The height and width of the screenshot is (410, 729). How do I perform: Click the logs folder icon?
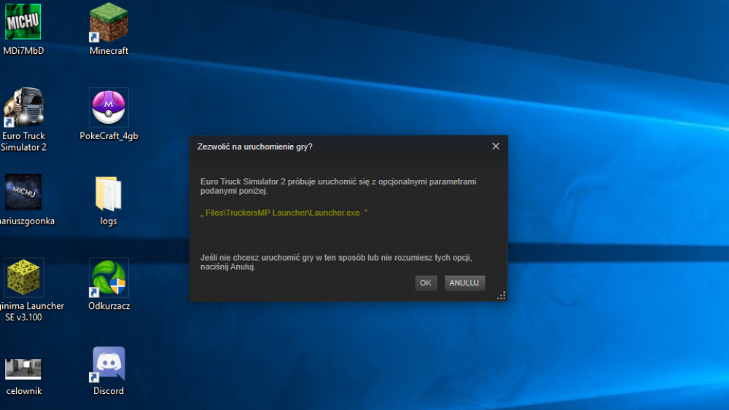coord(109,193)
